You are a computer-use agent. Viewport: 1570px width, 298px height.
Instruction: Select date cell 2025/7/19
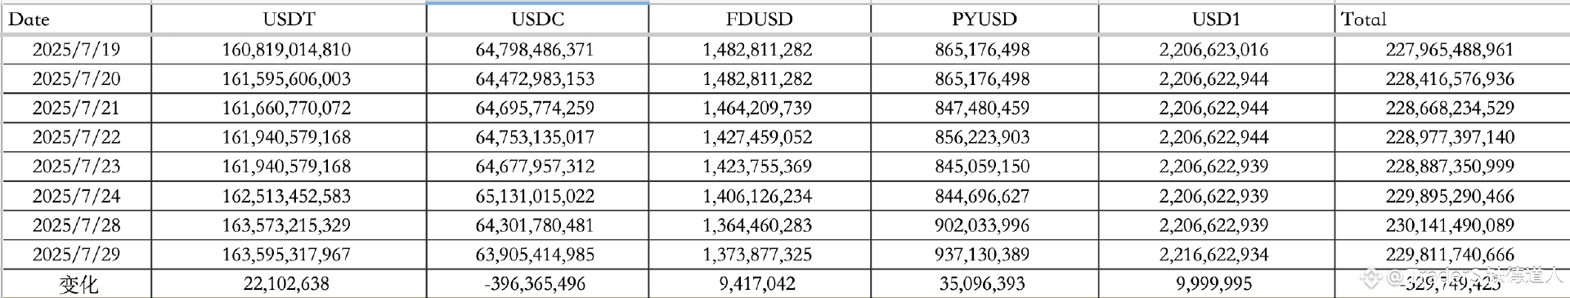pos(76,50)
